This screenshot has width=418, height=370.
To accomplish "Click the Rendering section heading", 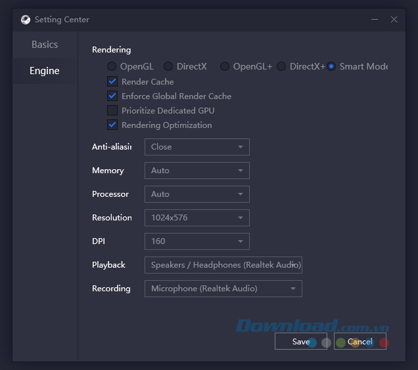I will 112,50.
